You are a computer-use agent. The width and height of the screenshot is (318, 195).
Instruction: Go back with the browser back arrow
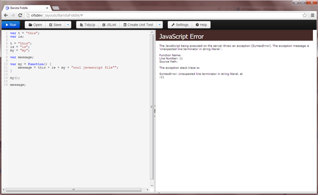pyautogui.click(x=6, y=15)
